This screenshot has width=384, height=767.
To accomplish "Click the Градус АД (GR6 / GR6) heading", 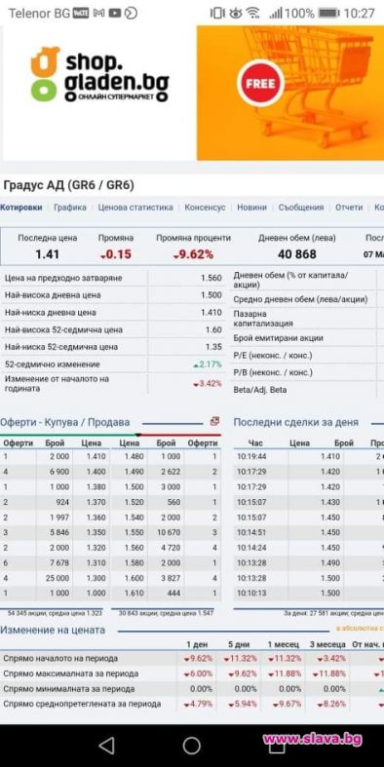I will pos(68,185).
